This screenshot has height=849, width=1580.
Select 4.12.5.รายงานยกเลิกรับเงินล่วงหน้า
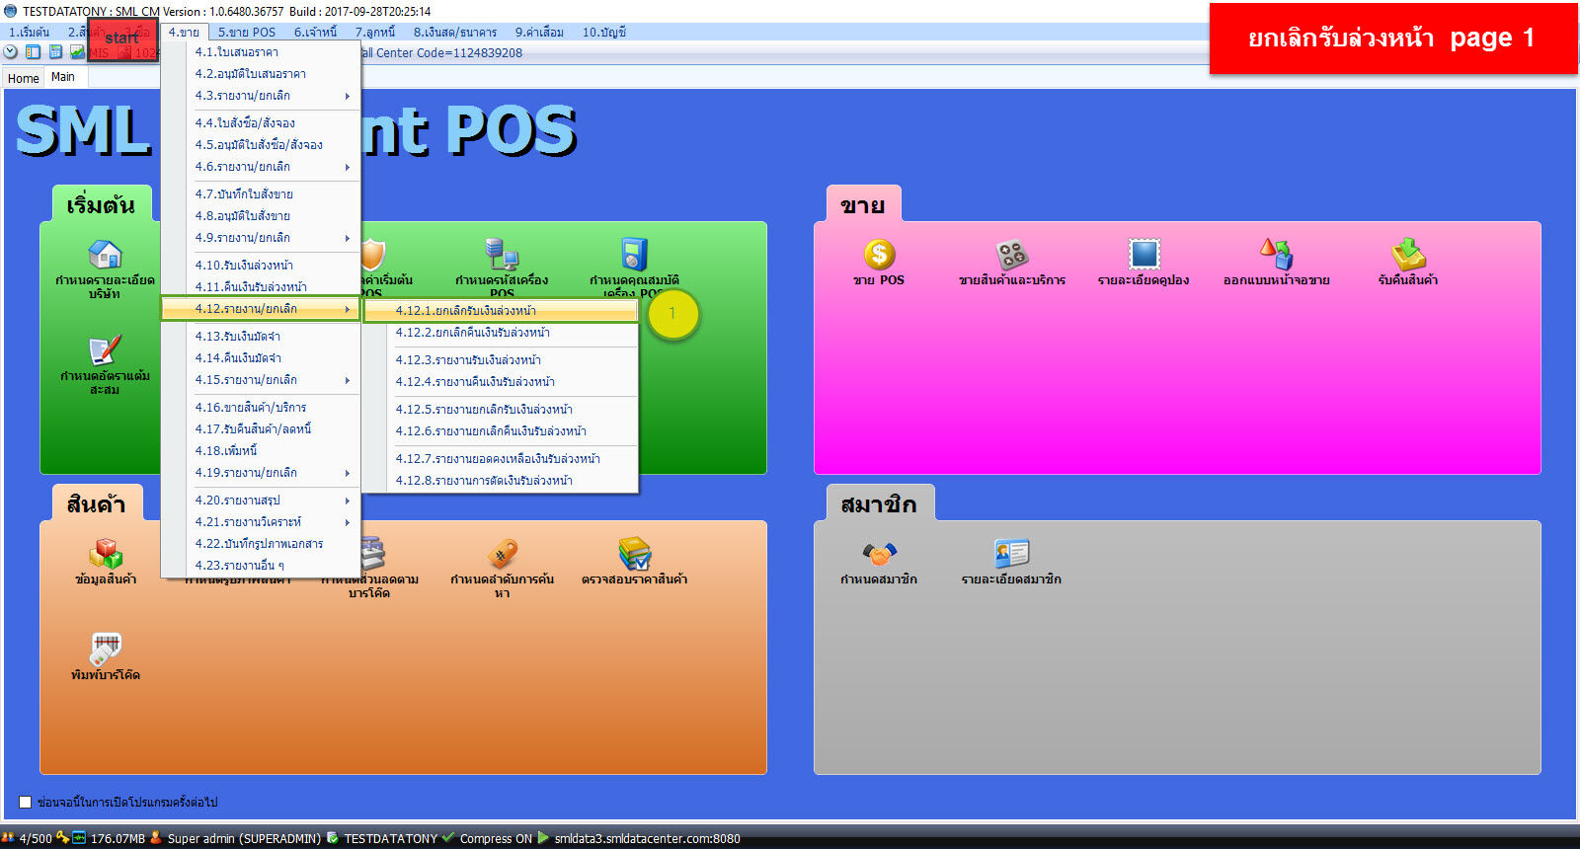coord(501,410)
